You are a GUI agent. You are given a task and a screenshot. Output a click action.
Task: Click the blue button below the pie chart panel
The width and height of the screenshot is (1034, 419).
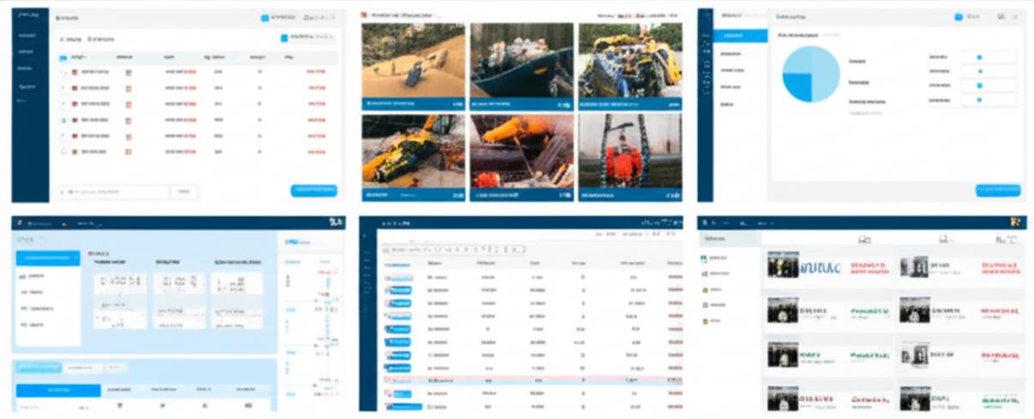coord(997,190)
